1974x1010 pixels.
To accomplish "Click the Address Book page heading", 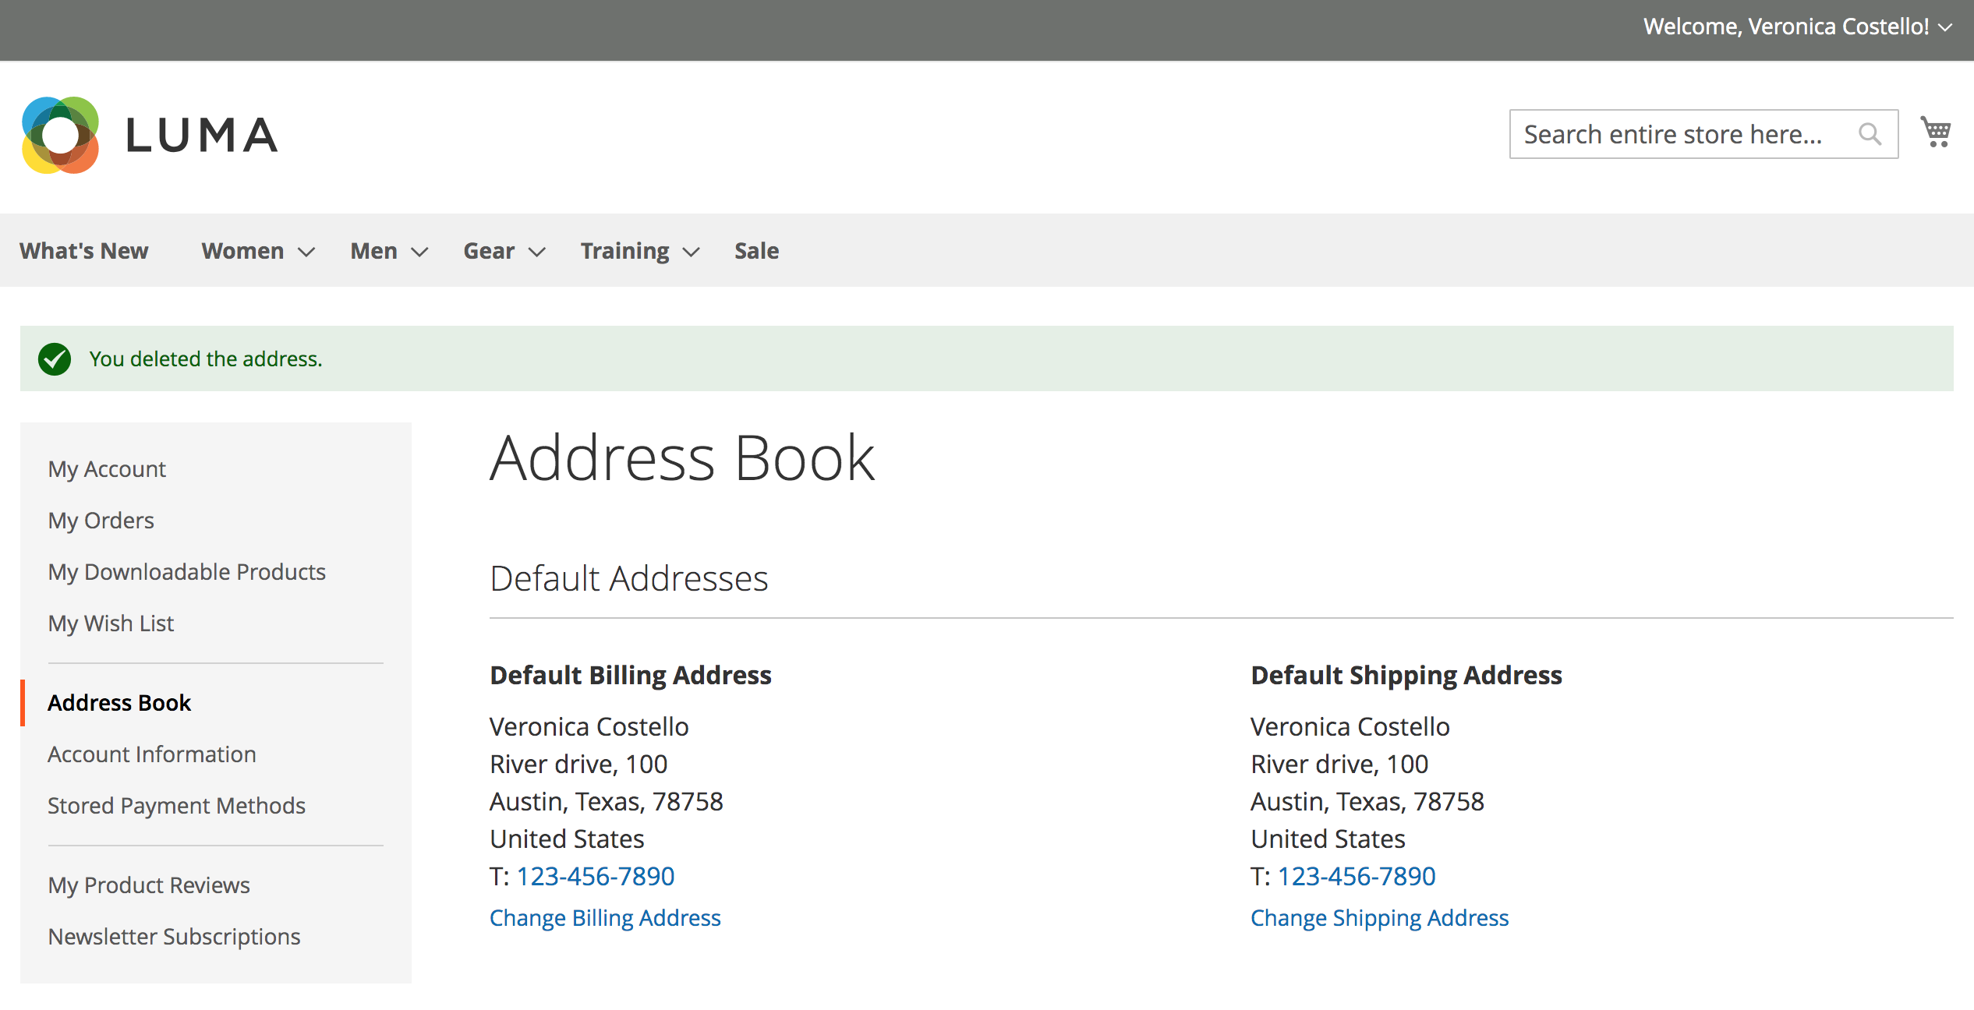I will tap(682, 458).
